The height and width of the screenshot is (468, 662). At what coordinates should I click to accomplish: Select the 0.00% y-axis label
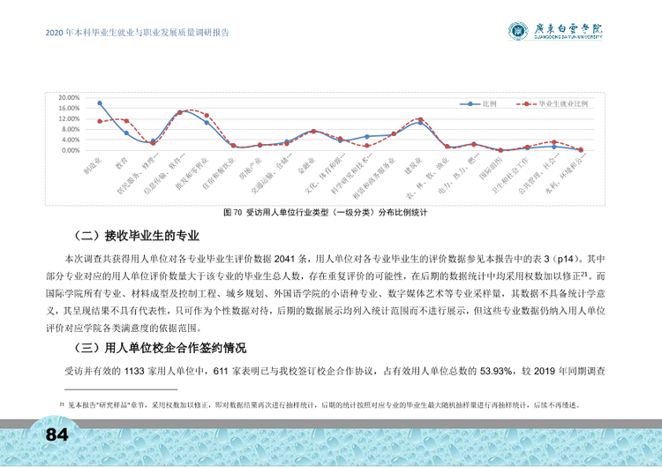pos(71,150)
